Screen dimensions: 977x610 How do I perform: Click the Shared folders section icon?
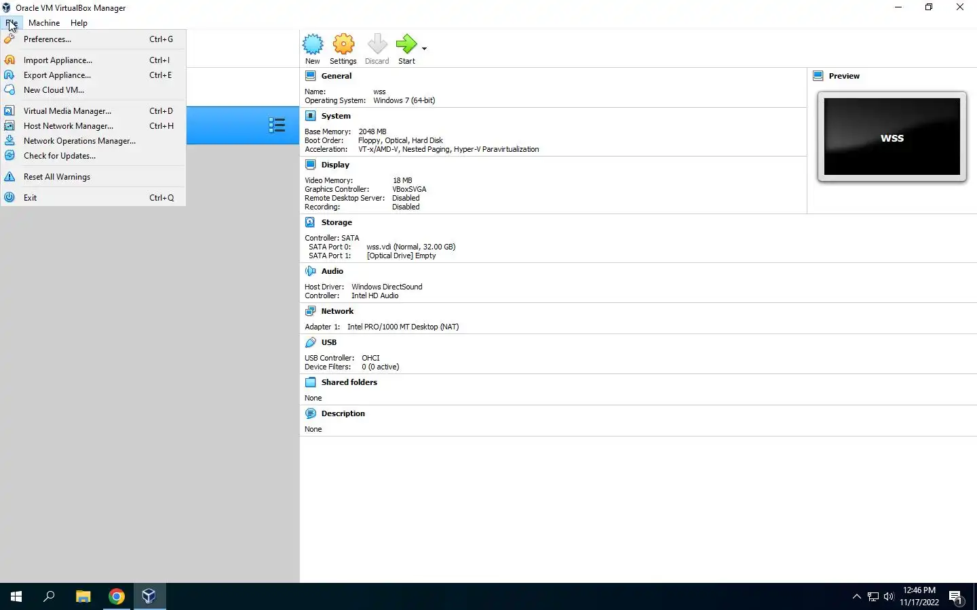pos(310,382)
